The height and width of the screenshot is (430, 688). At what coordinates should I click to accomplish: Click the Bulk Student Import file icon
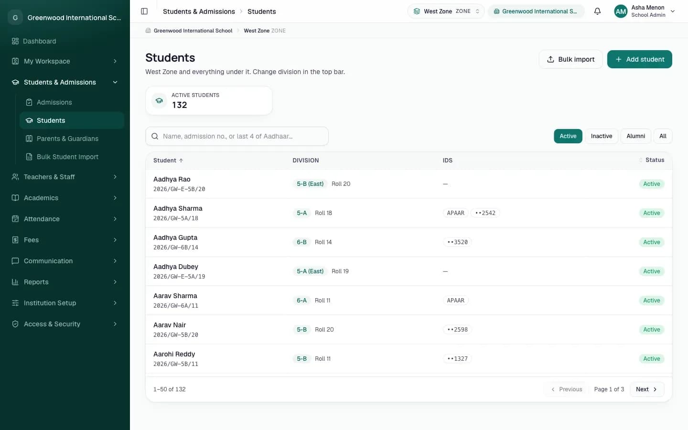29,157
